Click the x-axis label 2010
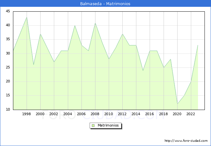Screen dimensions: 211x146 [109, 114]
